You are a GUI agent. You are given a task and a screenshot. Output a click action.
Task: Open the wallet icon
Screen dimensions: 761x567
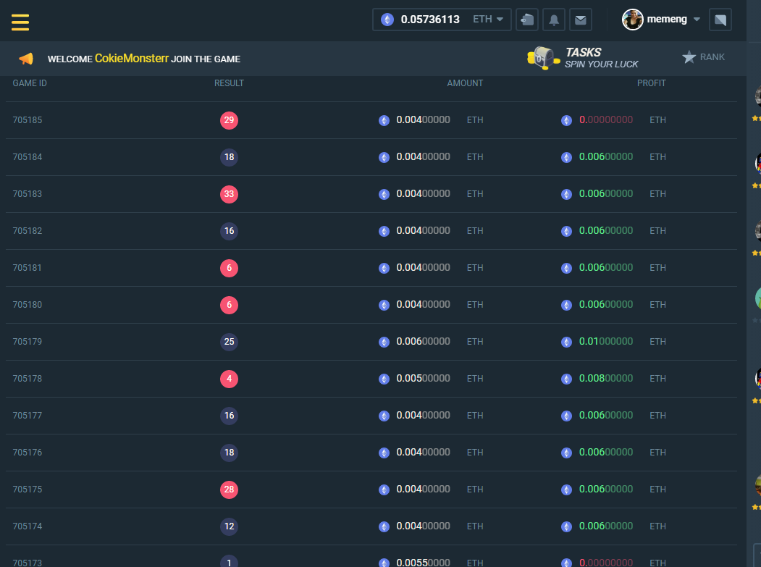(x=527, y=20)
